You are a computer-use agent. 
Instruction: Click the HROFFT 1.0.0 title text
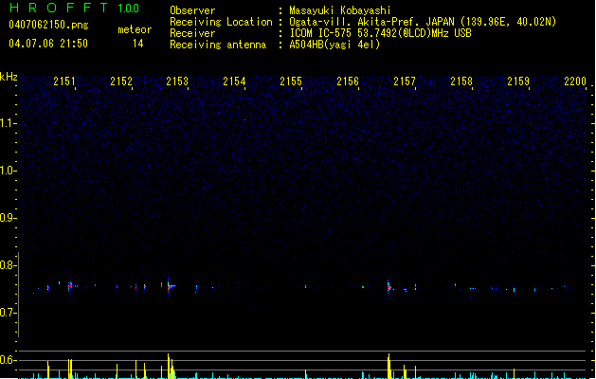[75, 8]
